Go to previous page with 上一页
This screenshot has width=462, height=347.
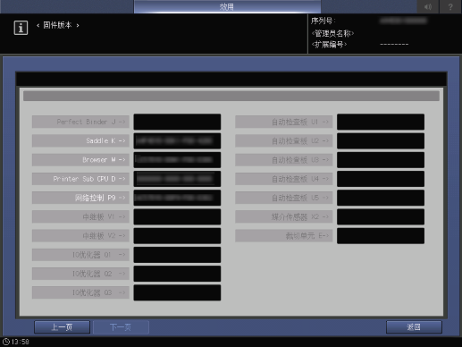[62, 327]
